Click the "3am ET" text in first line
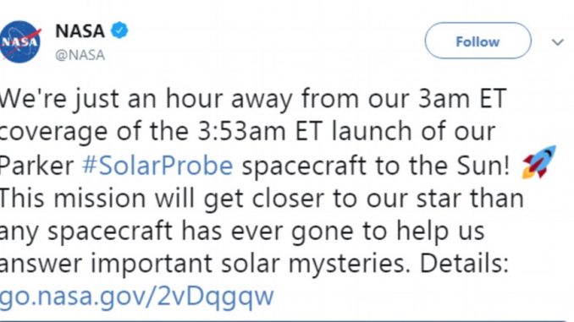 tap(462, 99)
